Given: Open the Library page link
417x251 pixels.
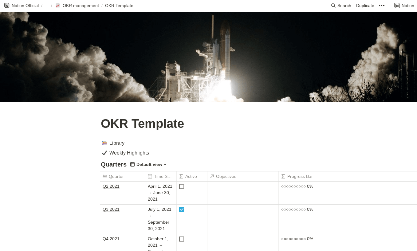Looking at the screenshot, I should (x=117, y=143).
